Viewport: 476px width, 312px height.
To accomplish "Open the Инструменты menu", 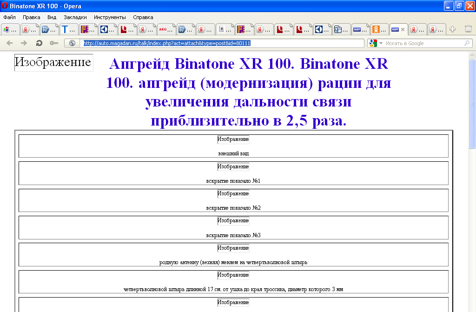I will pos(110,17).
